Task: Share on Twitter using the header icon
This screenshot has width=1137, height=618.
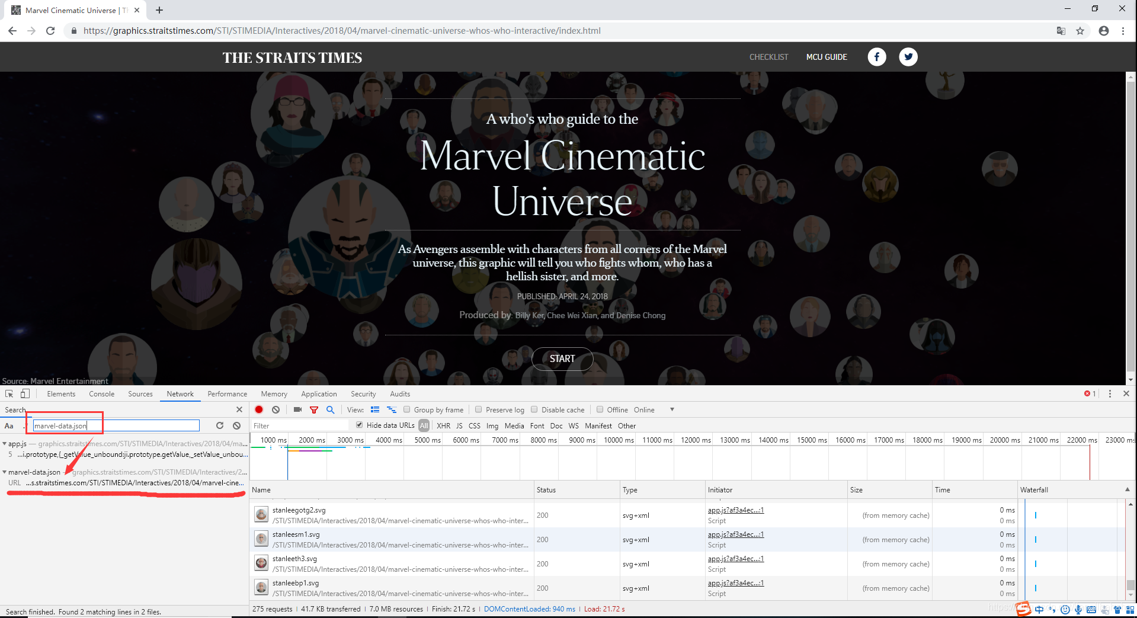Action: [908, 57]
